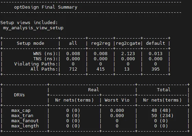Select the "max_fanout" row label
192x136 pixels.
pyautogui.click(x=25, y=121)
